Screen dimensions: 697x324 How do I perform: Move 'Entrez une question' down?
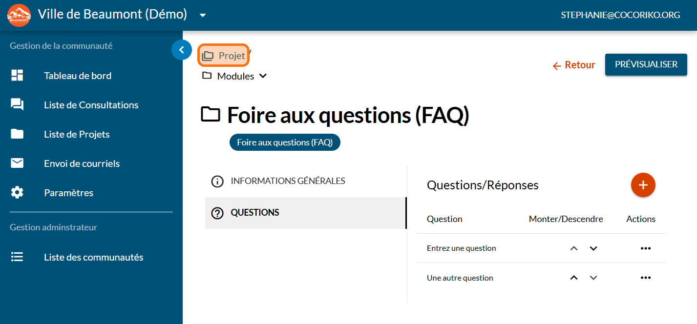tap(593, 248)
